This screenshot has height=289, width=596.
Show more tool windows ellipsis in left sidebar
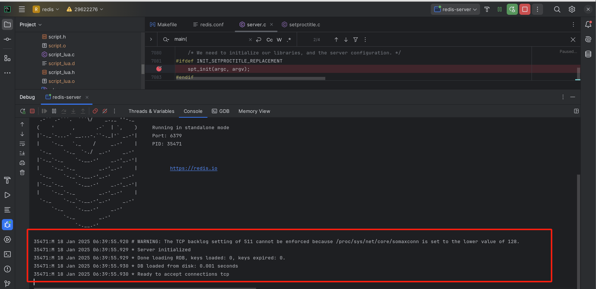[x=7, y=73]
